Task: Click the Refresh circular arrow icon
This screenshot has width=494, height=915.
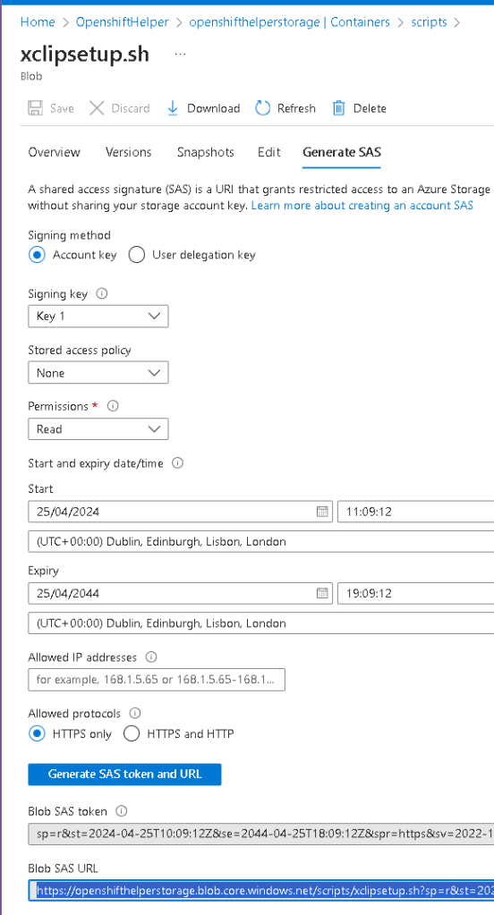Action: [263, 108]
